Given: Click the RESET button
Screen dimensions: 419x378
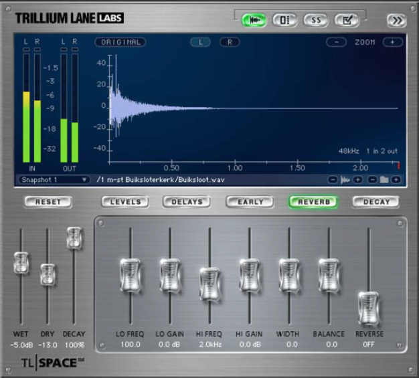Looking at the screenshot, I should (x=48, y=202).
